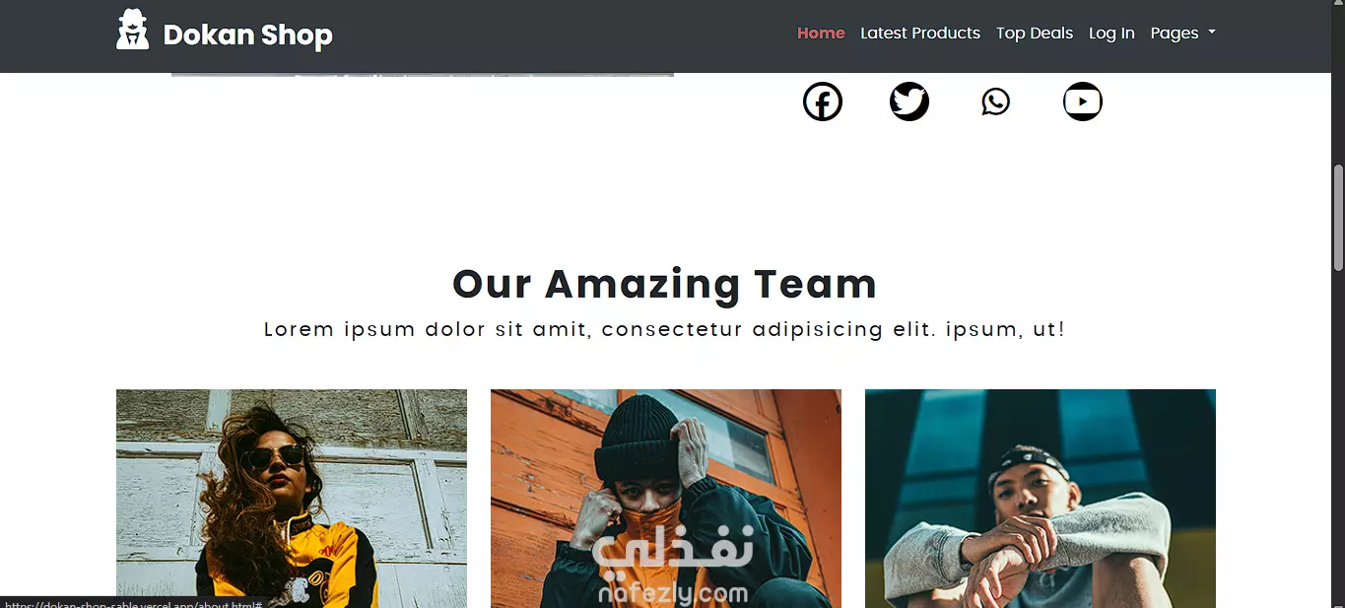Click the partial image strip under the navbar

click(x=423, y=74)
